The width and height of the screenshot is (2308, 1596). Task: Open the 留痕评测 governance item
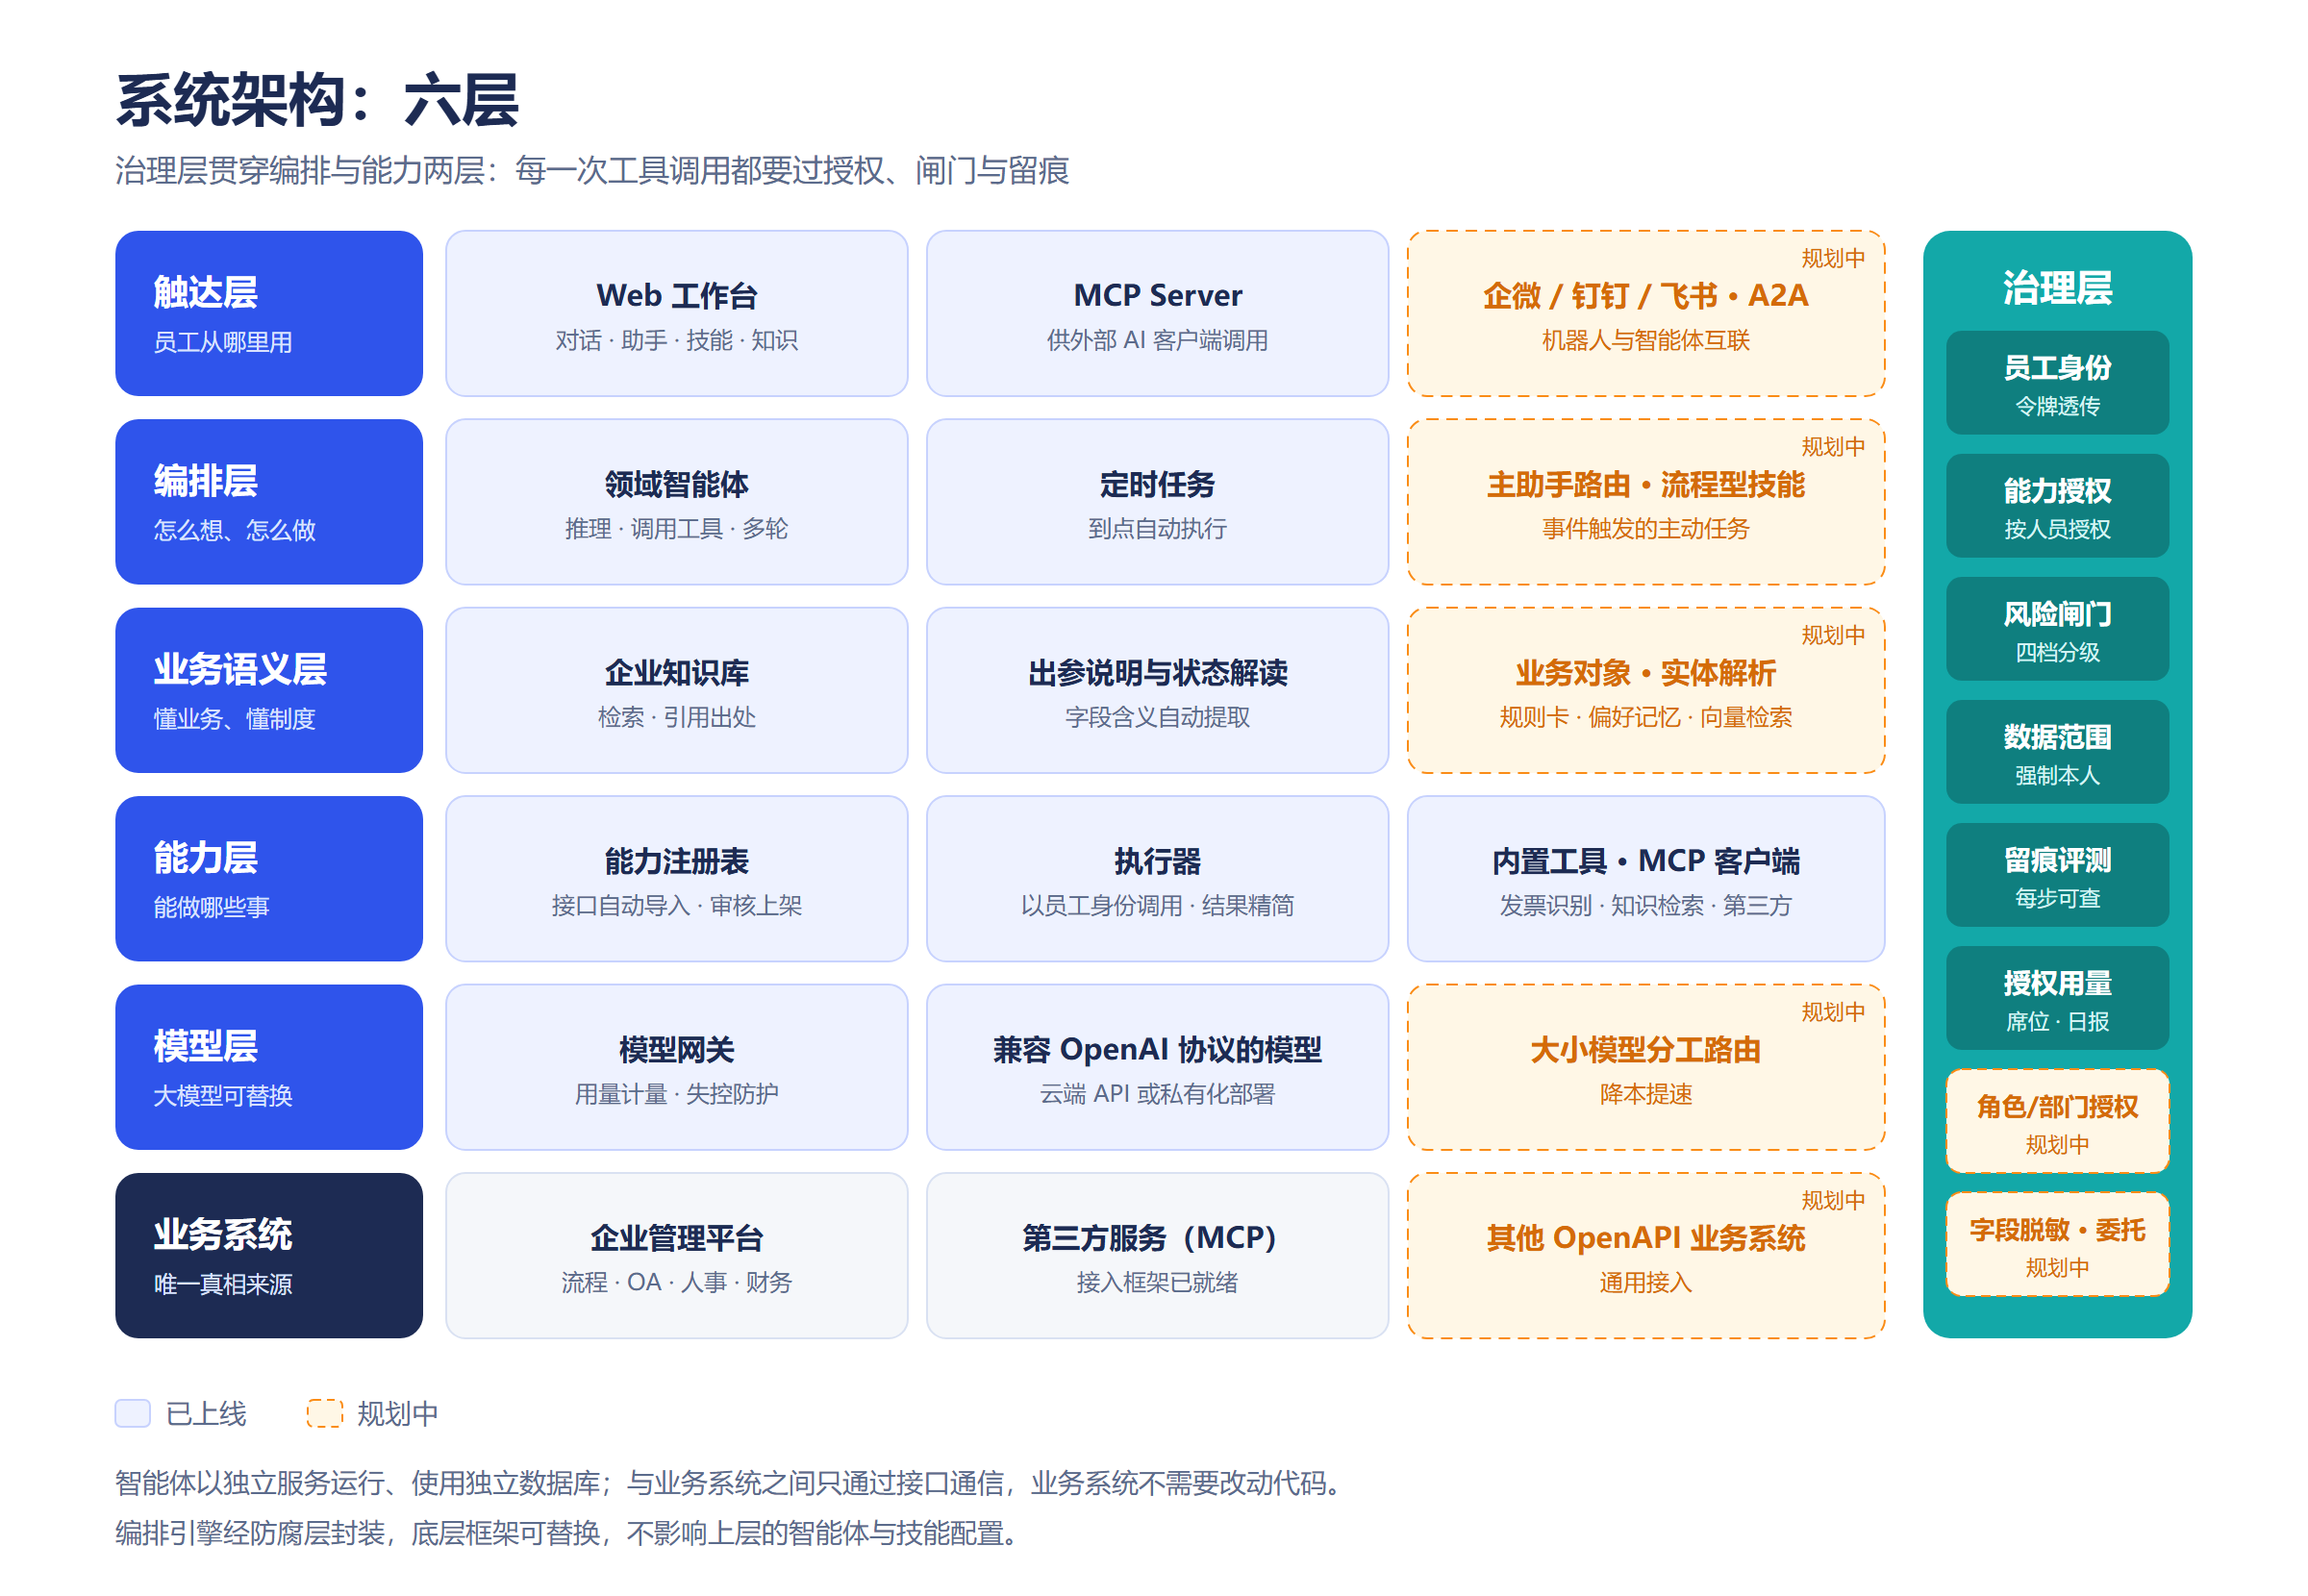click(x=2056, y=875)
